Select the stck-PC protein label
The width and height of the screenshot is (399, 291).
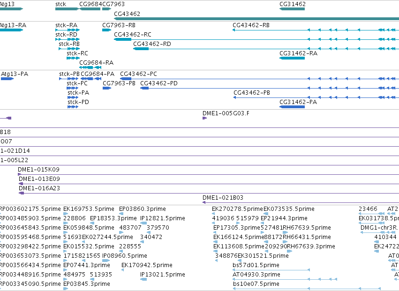77,83
